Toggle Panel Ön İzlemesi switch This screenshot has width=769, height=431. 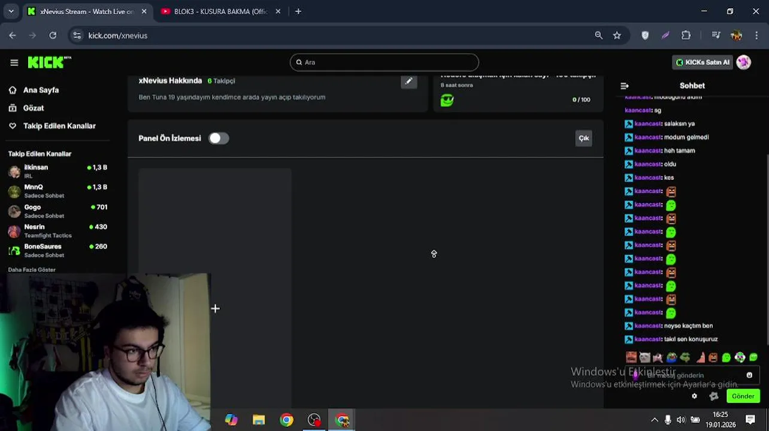coord(219,138)
